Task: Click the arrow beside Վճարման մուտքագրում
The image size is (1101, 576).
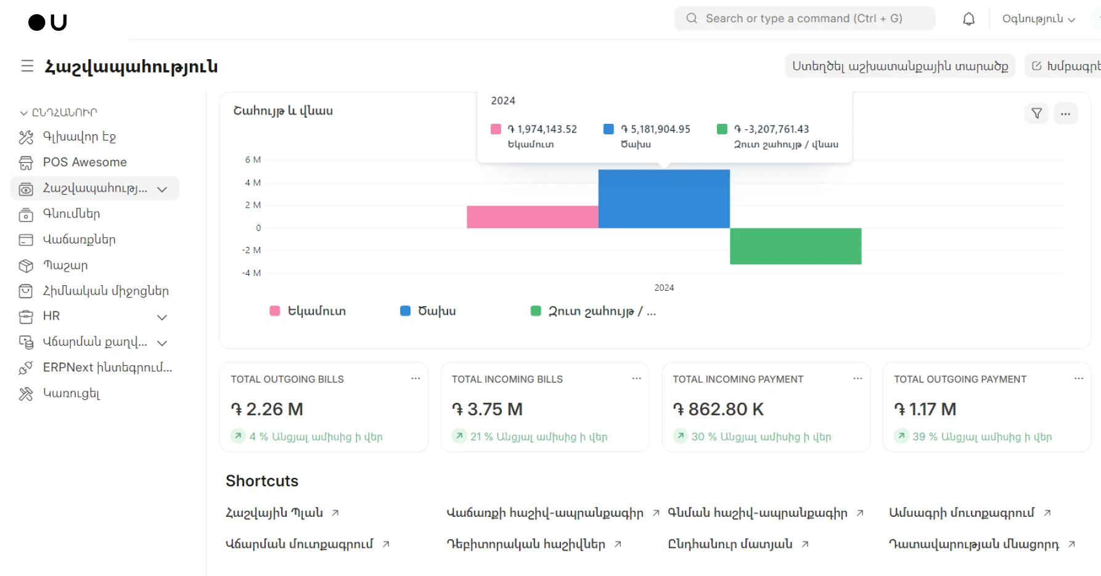Action: [x=386, y=544]
